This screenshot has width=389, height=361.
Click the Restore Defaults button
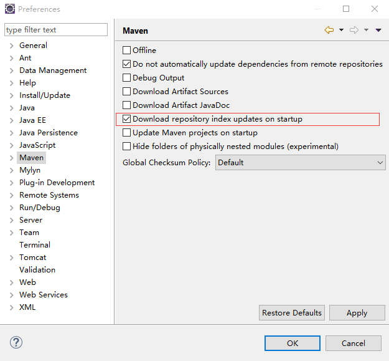pyautogui.click(x=292, y=312)
